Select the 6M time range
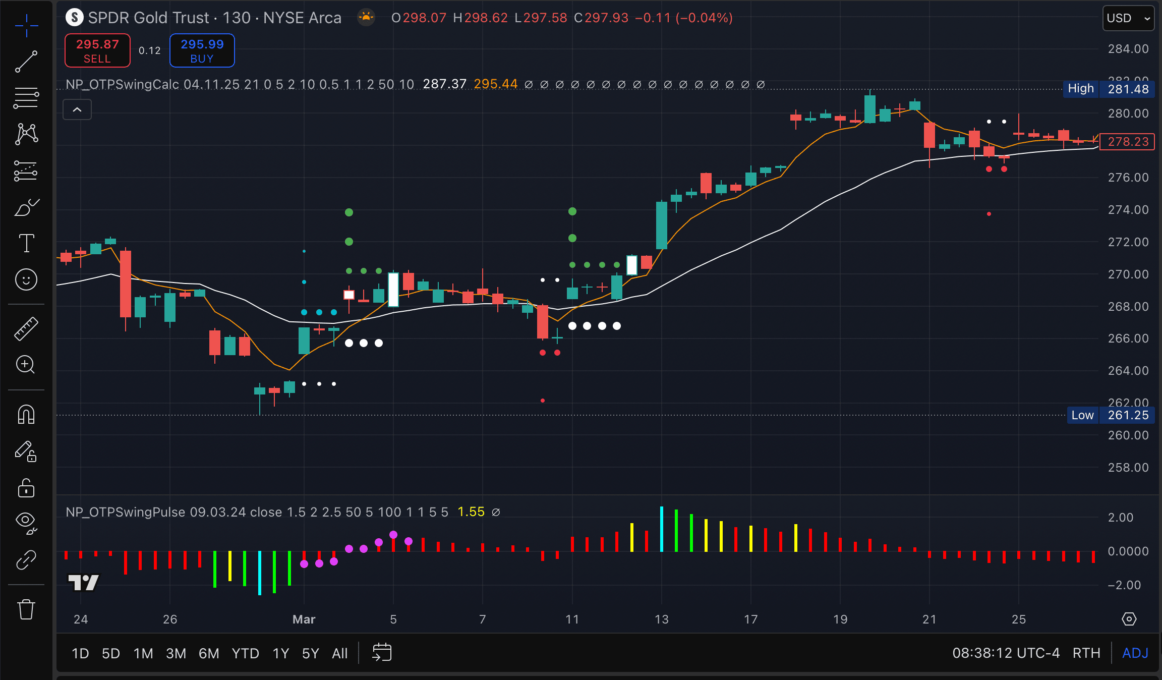The height and width of the screenshot is (680, 1162). (x=209, y=653)
